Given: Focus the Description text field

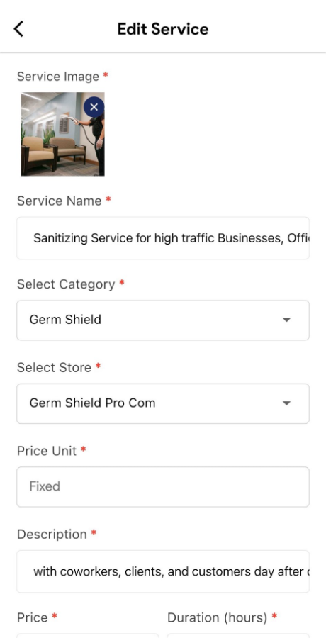Looking at the screenshot, I should click(163, 571).
